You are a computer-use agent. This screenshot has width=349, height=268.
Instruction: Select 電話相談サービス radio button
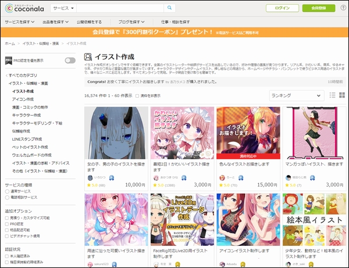click(7, 198)
